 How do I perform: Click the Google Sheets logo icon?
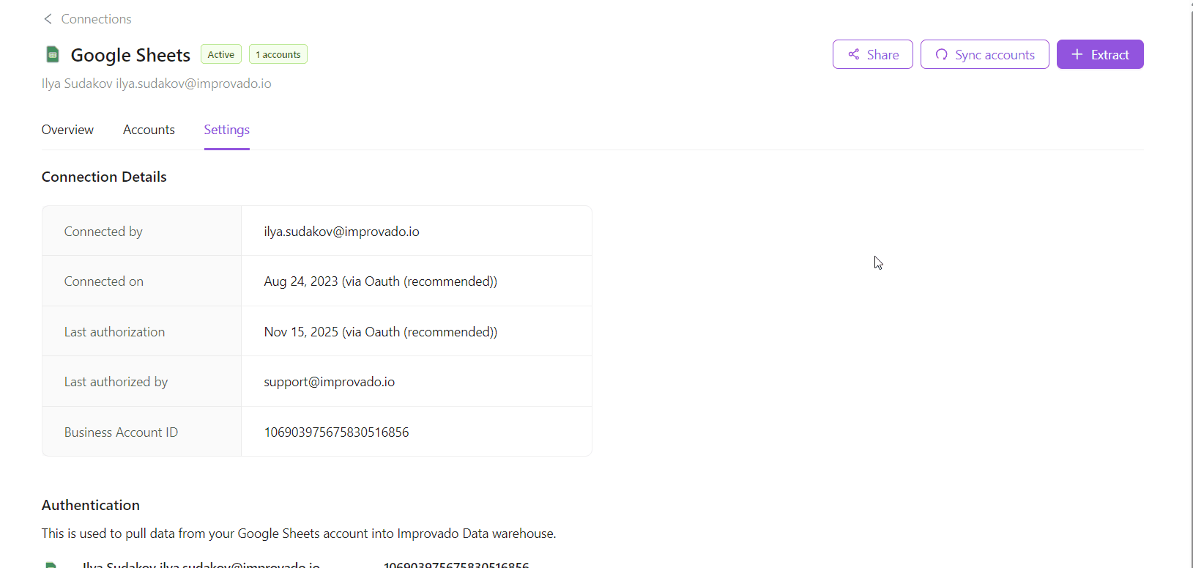click(53, 54)
